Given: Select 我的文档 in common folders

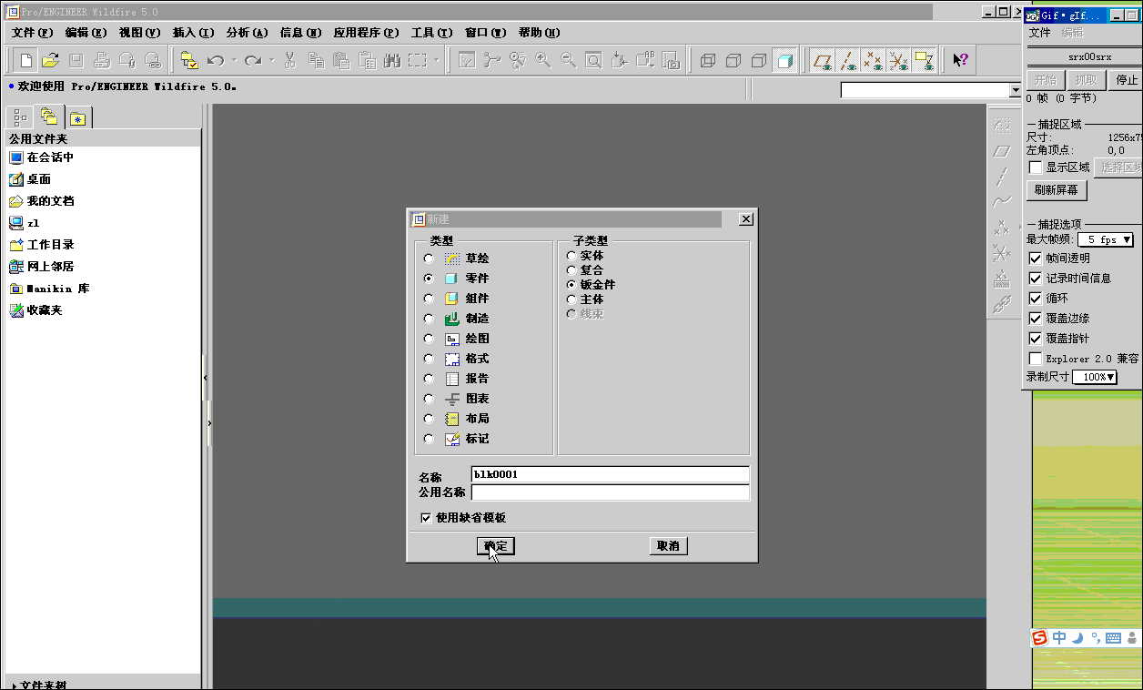Looking at the screenshot, I should pyautogui.click(x=42, y=201).
